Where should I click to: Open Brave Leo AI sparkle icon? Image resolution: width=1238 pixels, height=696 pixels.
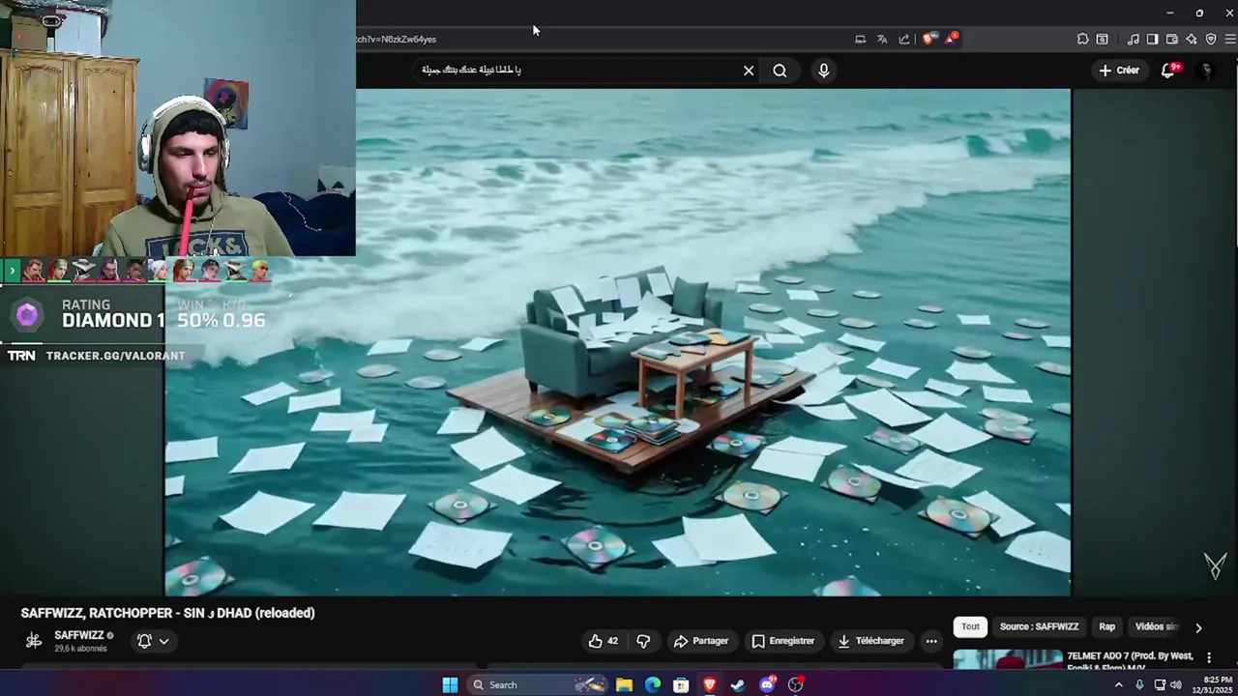click(1192, 40)
